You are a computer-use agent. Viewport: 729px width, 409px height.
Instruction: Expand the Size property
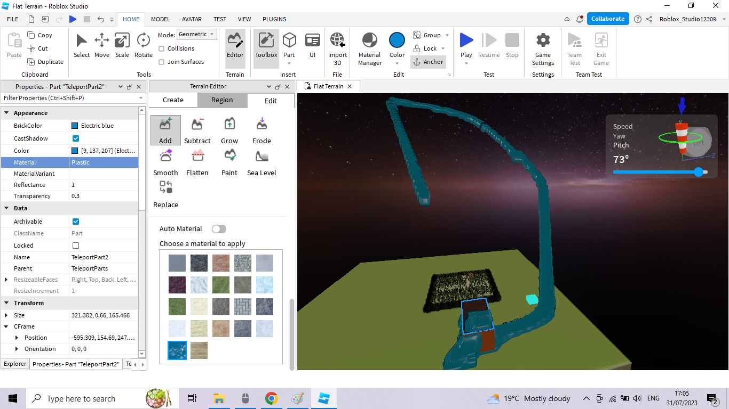(6, 315)
